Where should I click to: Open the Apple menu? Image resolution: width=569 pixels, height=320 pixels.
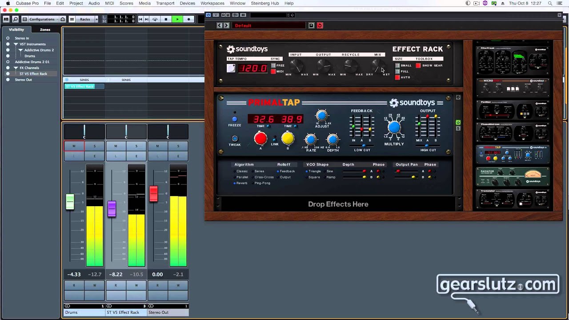(8, 3)
